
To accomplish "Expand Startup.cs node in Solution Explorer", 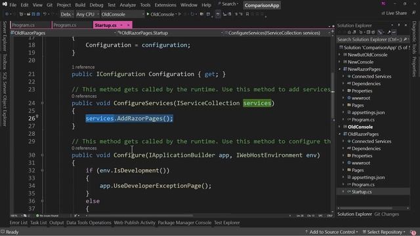I will point(343,191).
